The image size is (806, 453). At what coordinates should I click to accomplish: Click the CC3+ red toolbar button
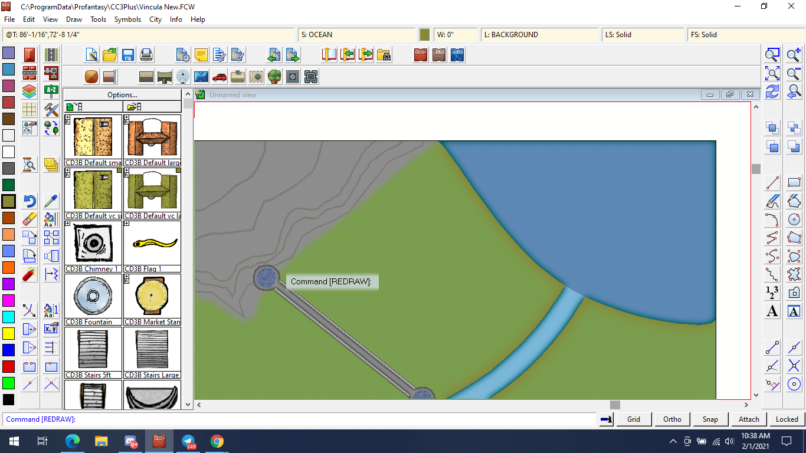[x=421, y=55]
